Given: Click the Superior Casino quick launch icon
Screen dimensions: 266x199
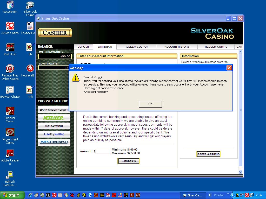Looking at the screenshot, I should point(132,195).
